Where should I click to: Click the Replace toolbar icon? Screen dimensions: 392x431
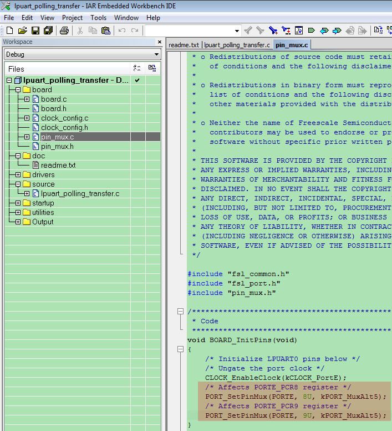coord(286,30)
